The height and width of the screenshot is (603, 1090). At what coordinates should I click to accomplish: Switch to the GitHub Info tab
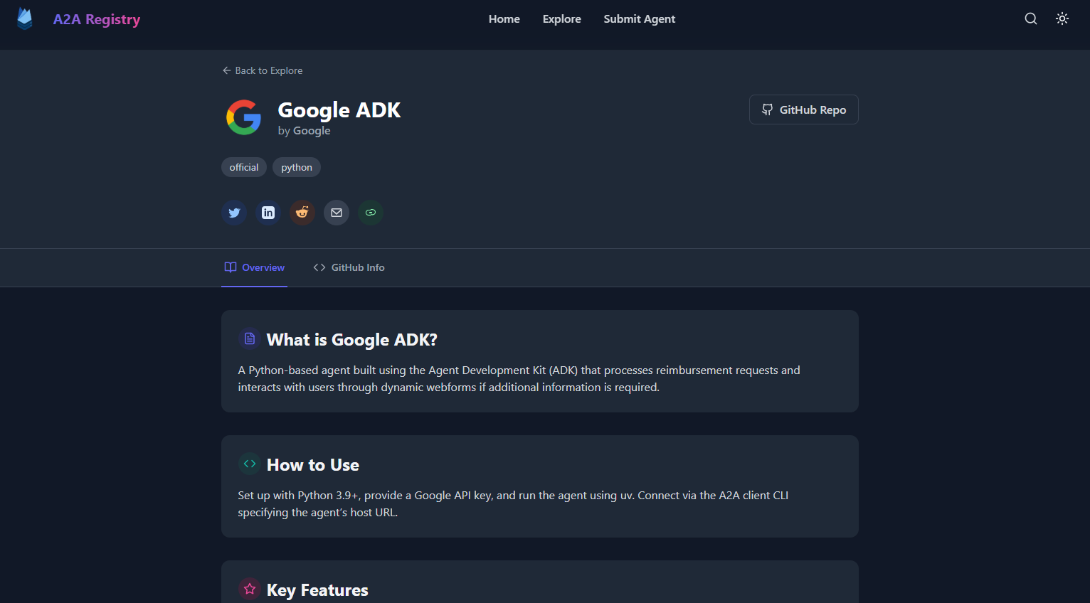(x=349, y=267)
